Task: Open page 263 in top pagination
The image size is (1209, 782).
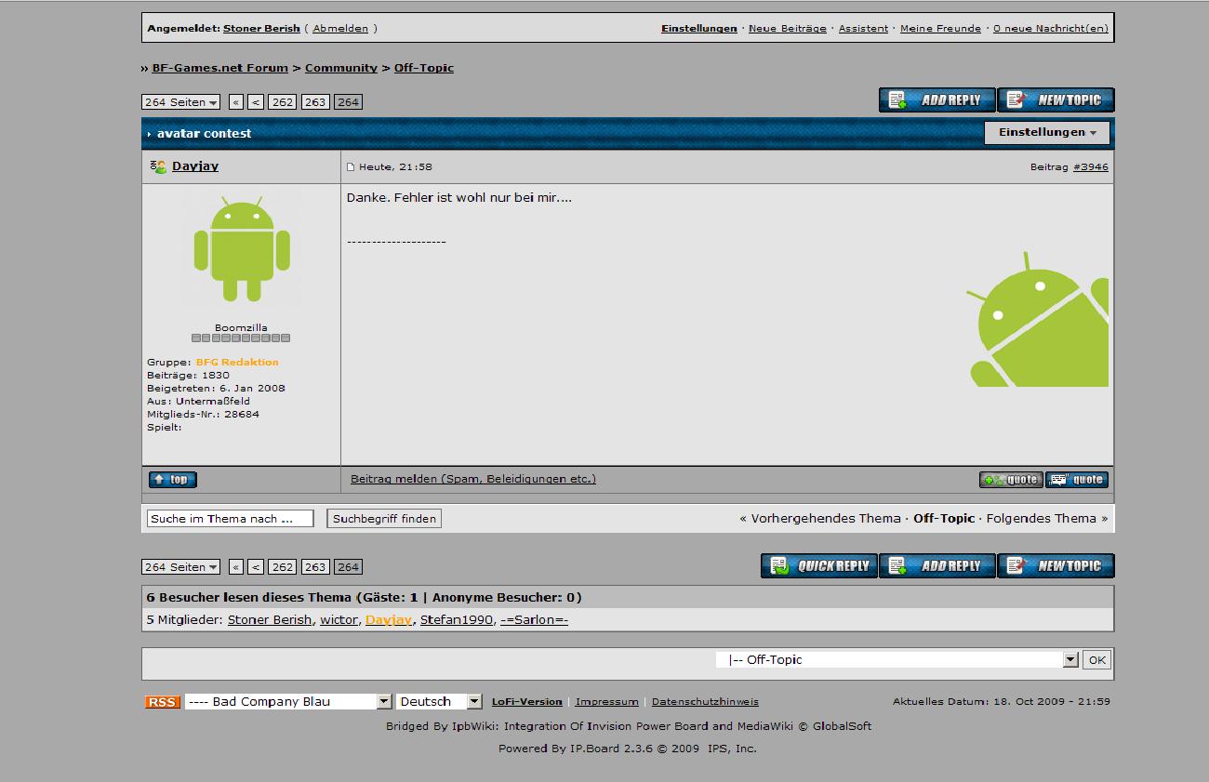Action: click(x=315, y=102)
